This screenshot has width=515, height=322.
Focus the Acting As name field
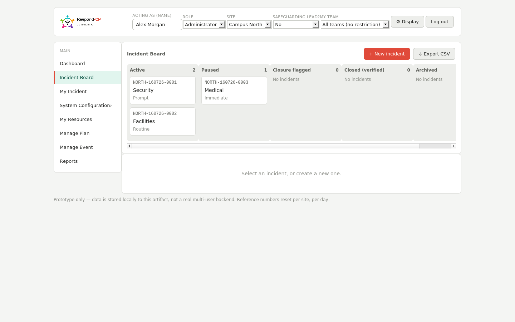pyautogui.click(x=157, y=24)
